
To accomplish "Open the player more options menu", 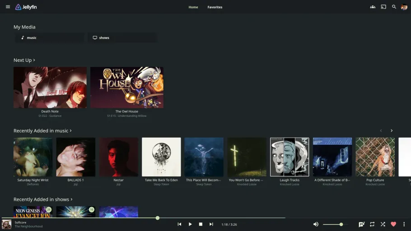I will (x=404, y=224).
